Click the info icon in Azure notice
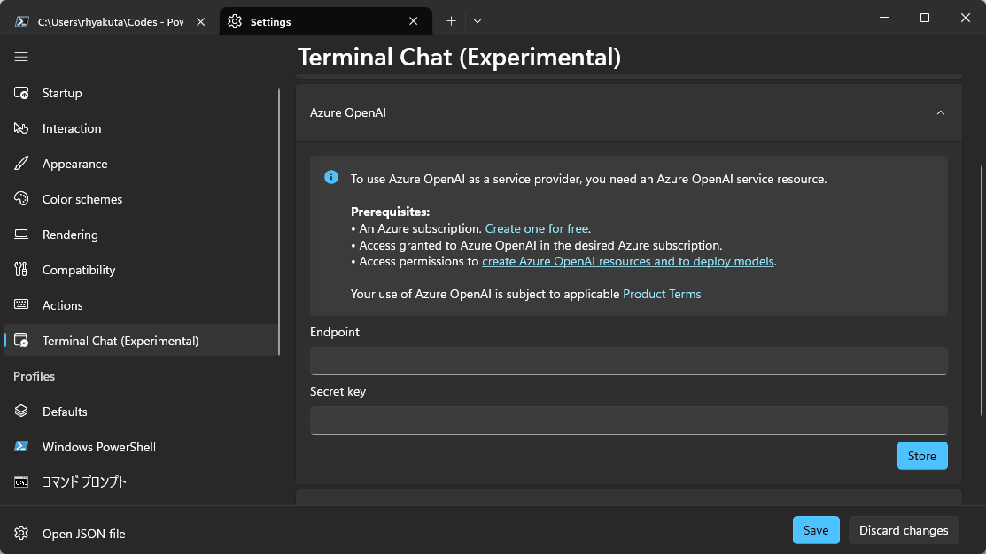Image resolution: width=986 pixels, height=554 pixels. (331, 178)
